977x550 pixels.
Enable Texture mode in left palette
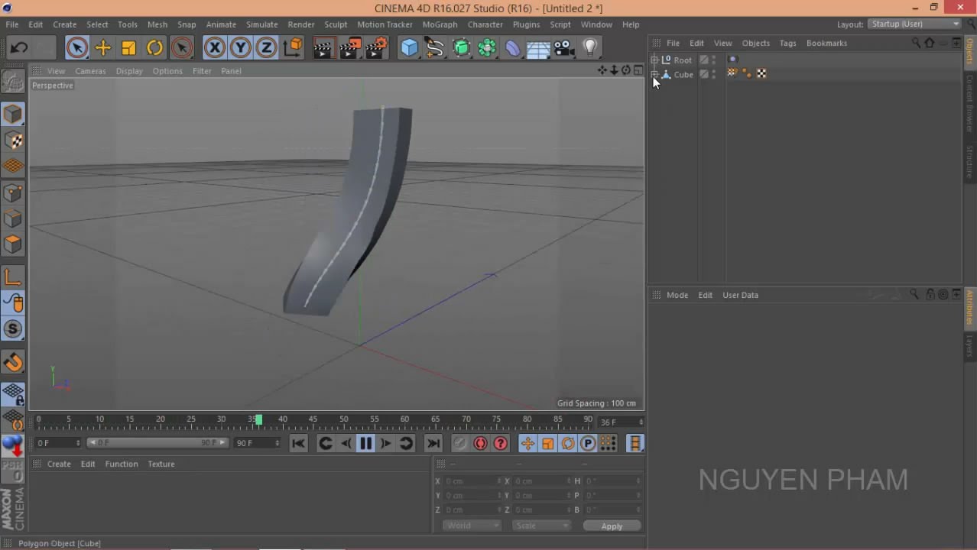click(x=13, y=141)
